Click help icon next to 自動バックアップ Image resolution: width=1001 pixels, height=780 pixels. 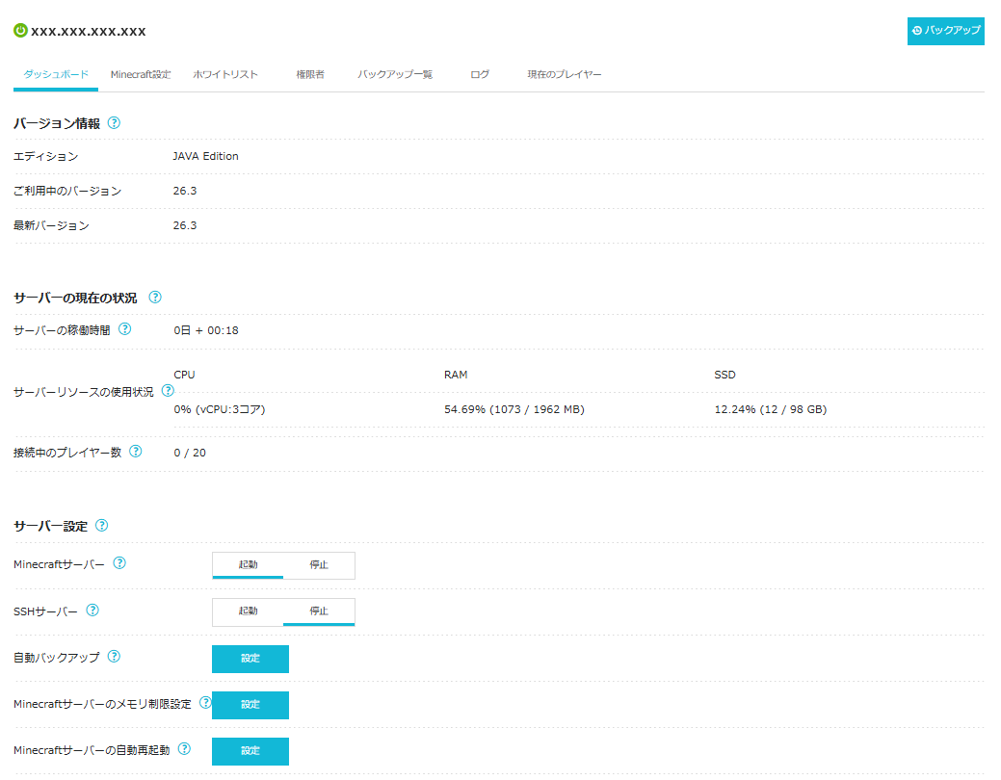coord(114,656)
